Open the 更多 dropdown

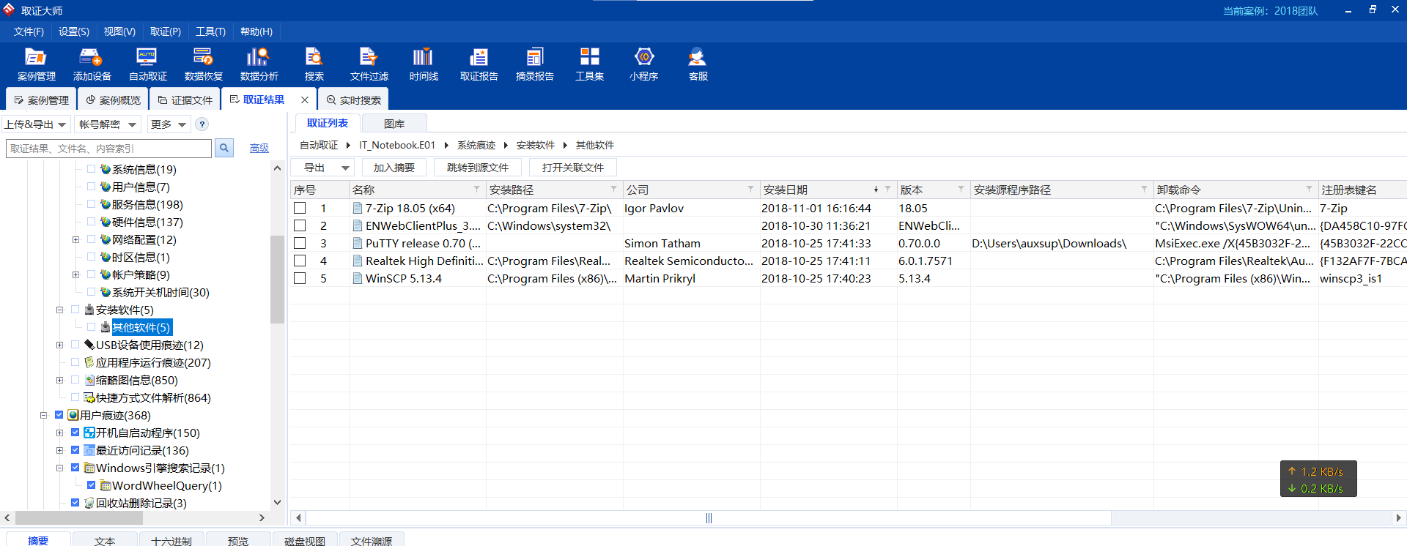(169, 124)
